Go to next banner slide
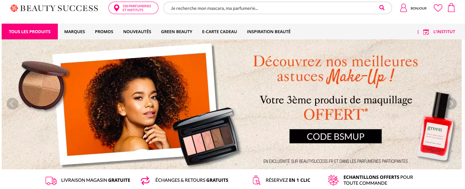 (451, 104)
